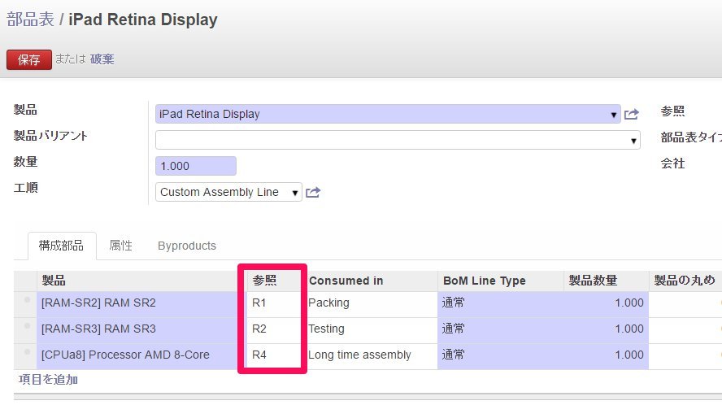
Task: Click the red 保存 save button
Action: pyautogui.click(x=29, y=60)
